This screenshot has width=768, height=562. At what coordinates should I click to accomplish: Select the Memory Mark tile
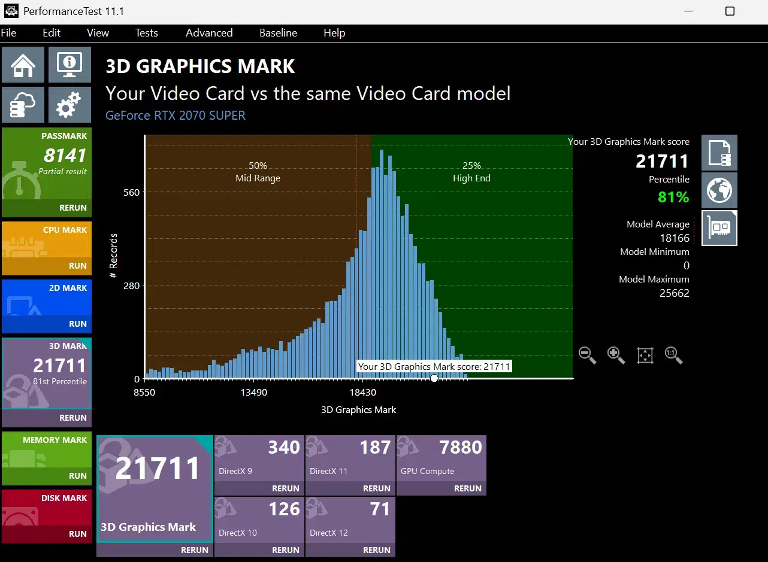pyautogui.click(x=47, y=450)
